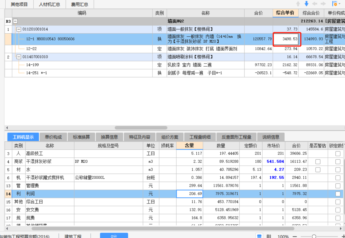
Task: Switch to the 反查图形工程量 tab
Action: coord(236,137)
